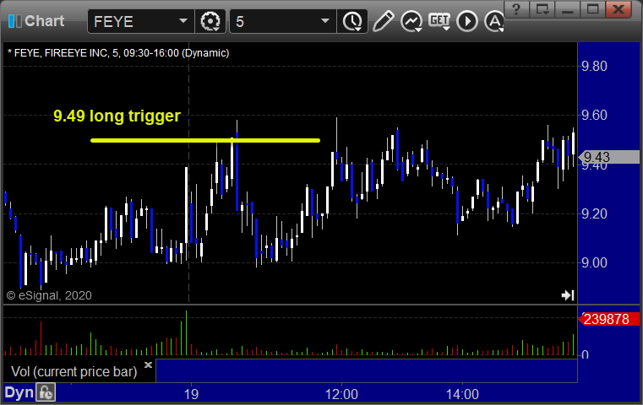
Task: Click the window menu dropdown button
Action: pyautogui.click(x=542, y=9)
